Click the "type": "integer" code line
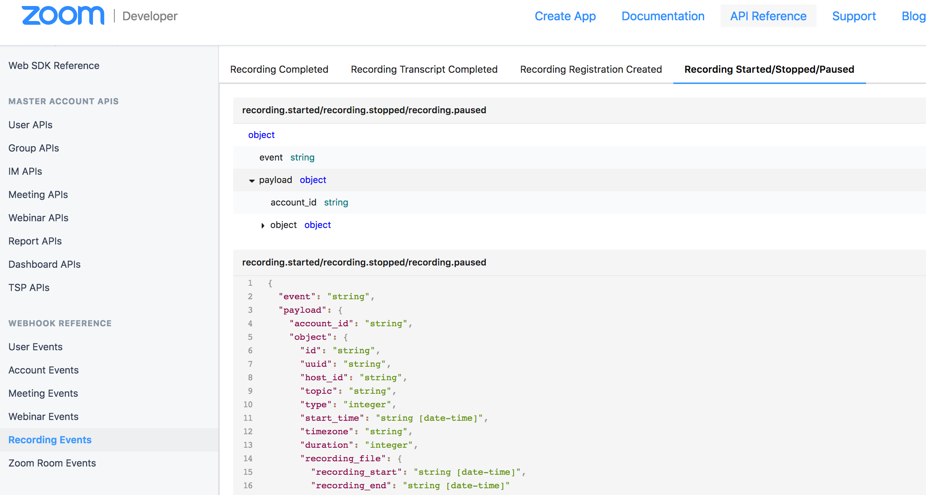The width and height of the screenshot is (926, 495). click(348, 405)
